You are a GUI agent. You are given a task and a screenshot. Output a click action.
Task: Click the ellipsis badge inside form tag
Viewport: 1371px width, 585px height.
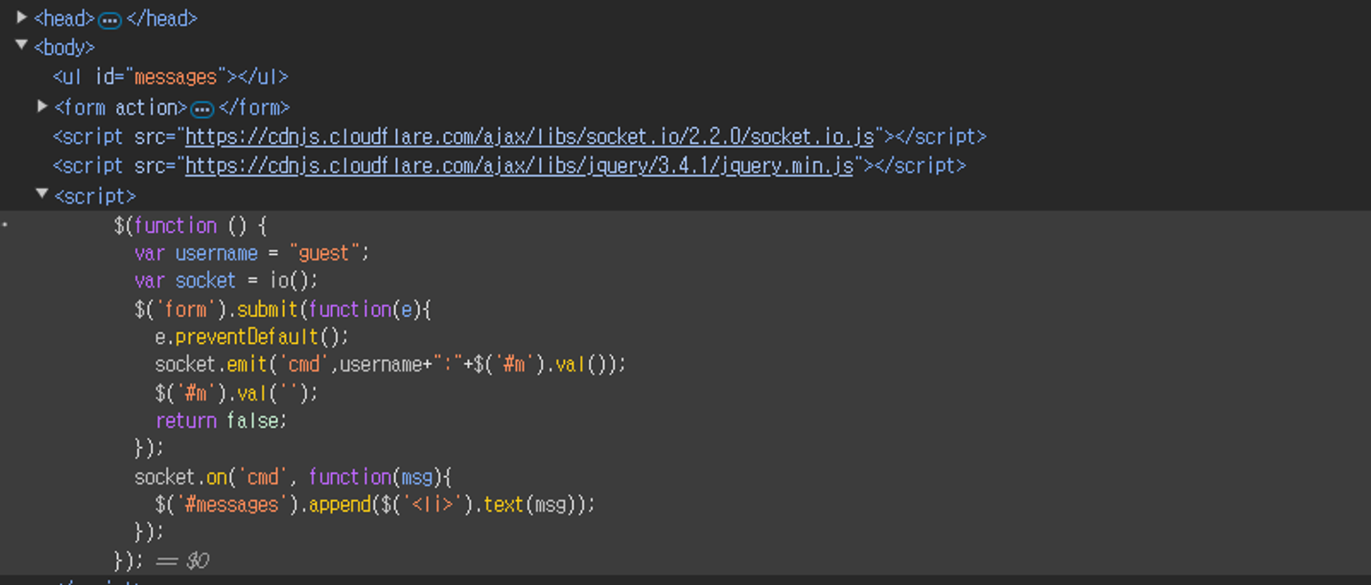[202, 109]
